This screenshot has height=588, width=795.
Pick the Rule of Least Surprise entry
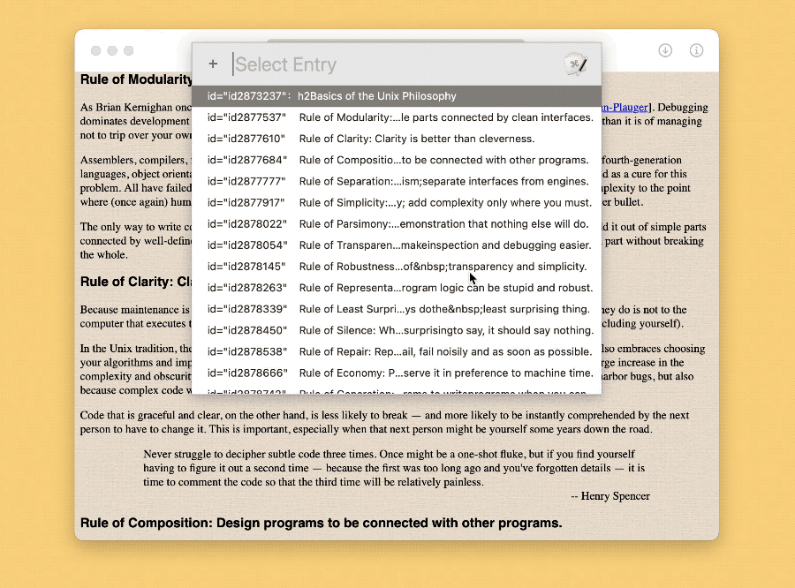click(x=397, y=309)
